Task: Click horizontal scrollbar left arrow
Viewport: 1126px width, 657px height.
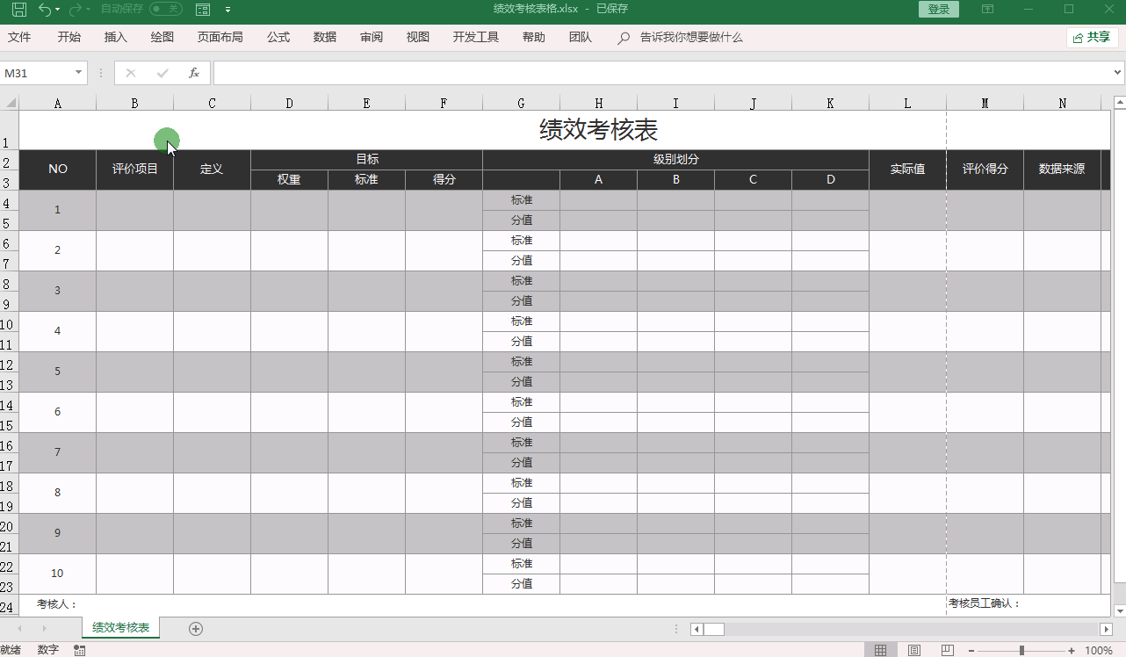Action: [x=697, y=629]
